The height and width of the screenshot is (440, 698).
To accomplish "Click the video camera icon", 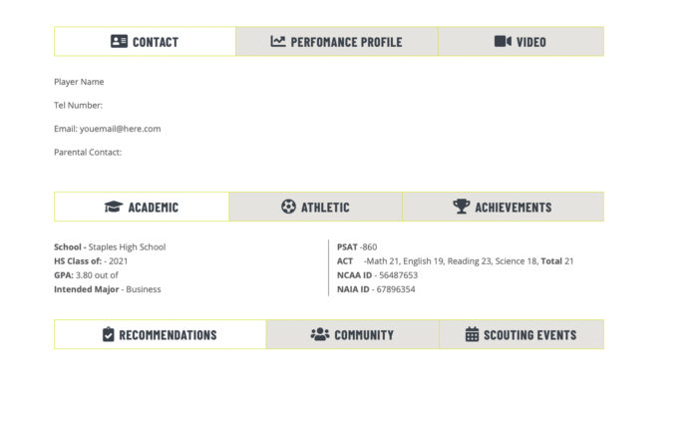I will (503, 42).
